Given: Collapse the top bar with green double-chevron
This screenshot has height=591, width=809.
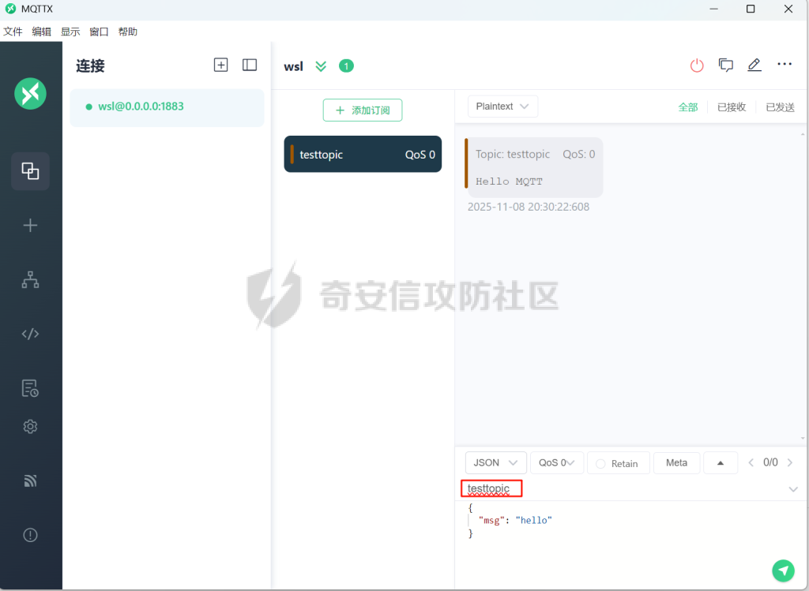Looking at the screenshot, I should pos(321,66).
